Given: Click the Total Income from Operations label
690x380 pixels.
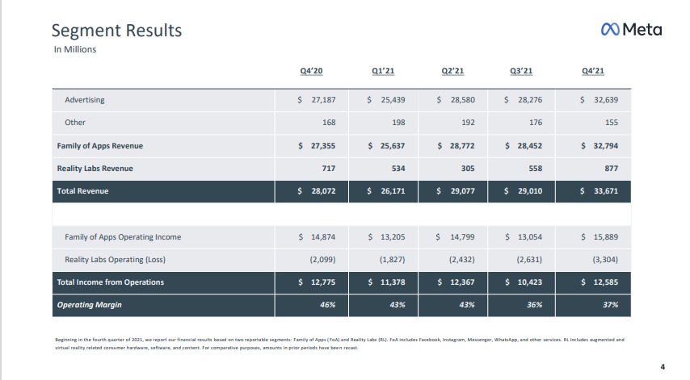Looking at the screenshot, I should point(110,282).
